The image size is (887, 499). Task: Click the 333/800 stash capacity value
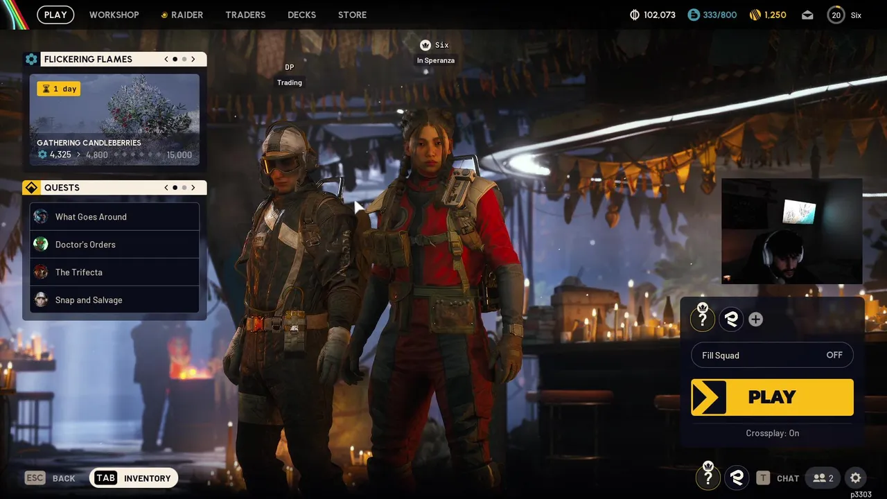719,15
